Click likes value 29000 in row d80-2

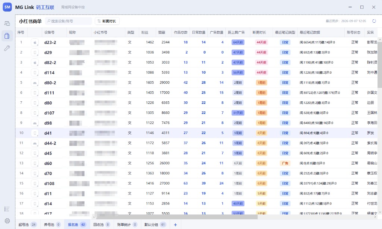pyautogui.click(x=165, y=82)
